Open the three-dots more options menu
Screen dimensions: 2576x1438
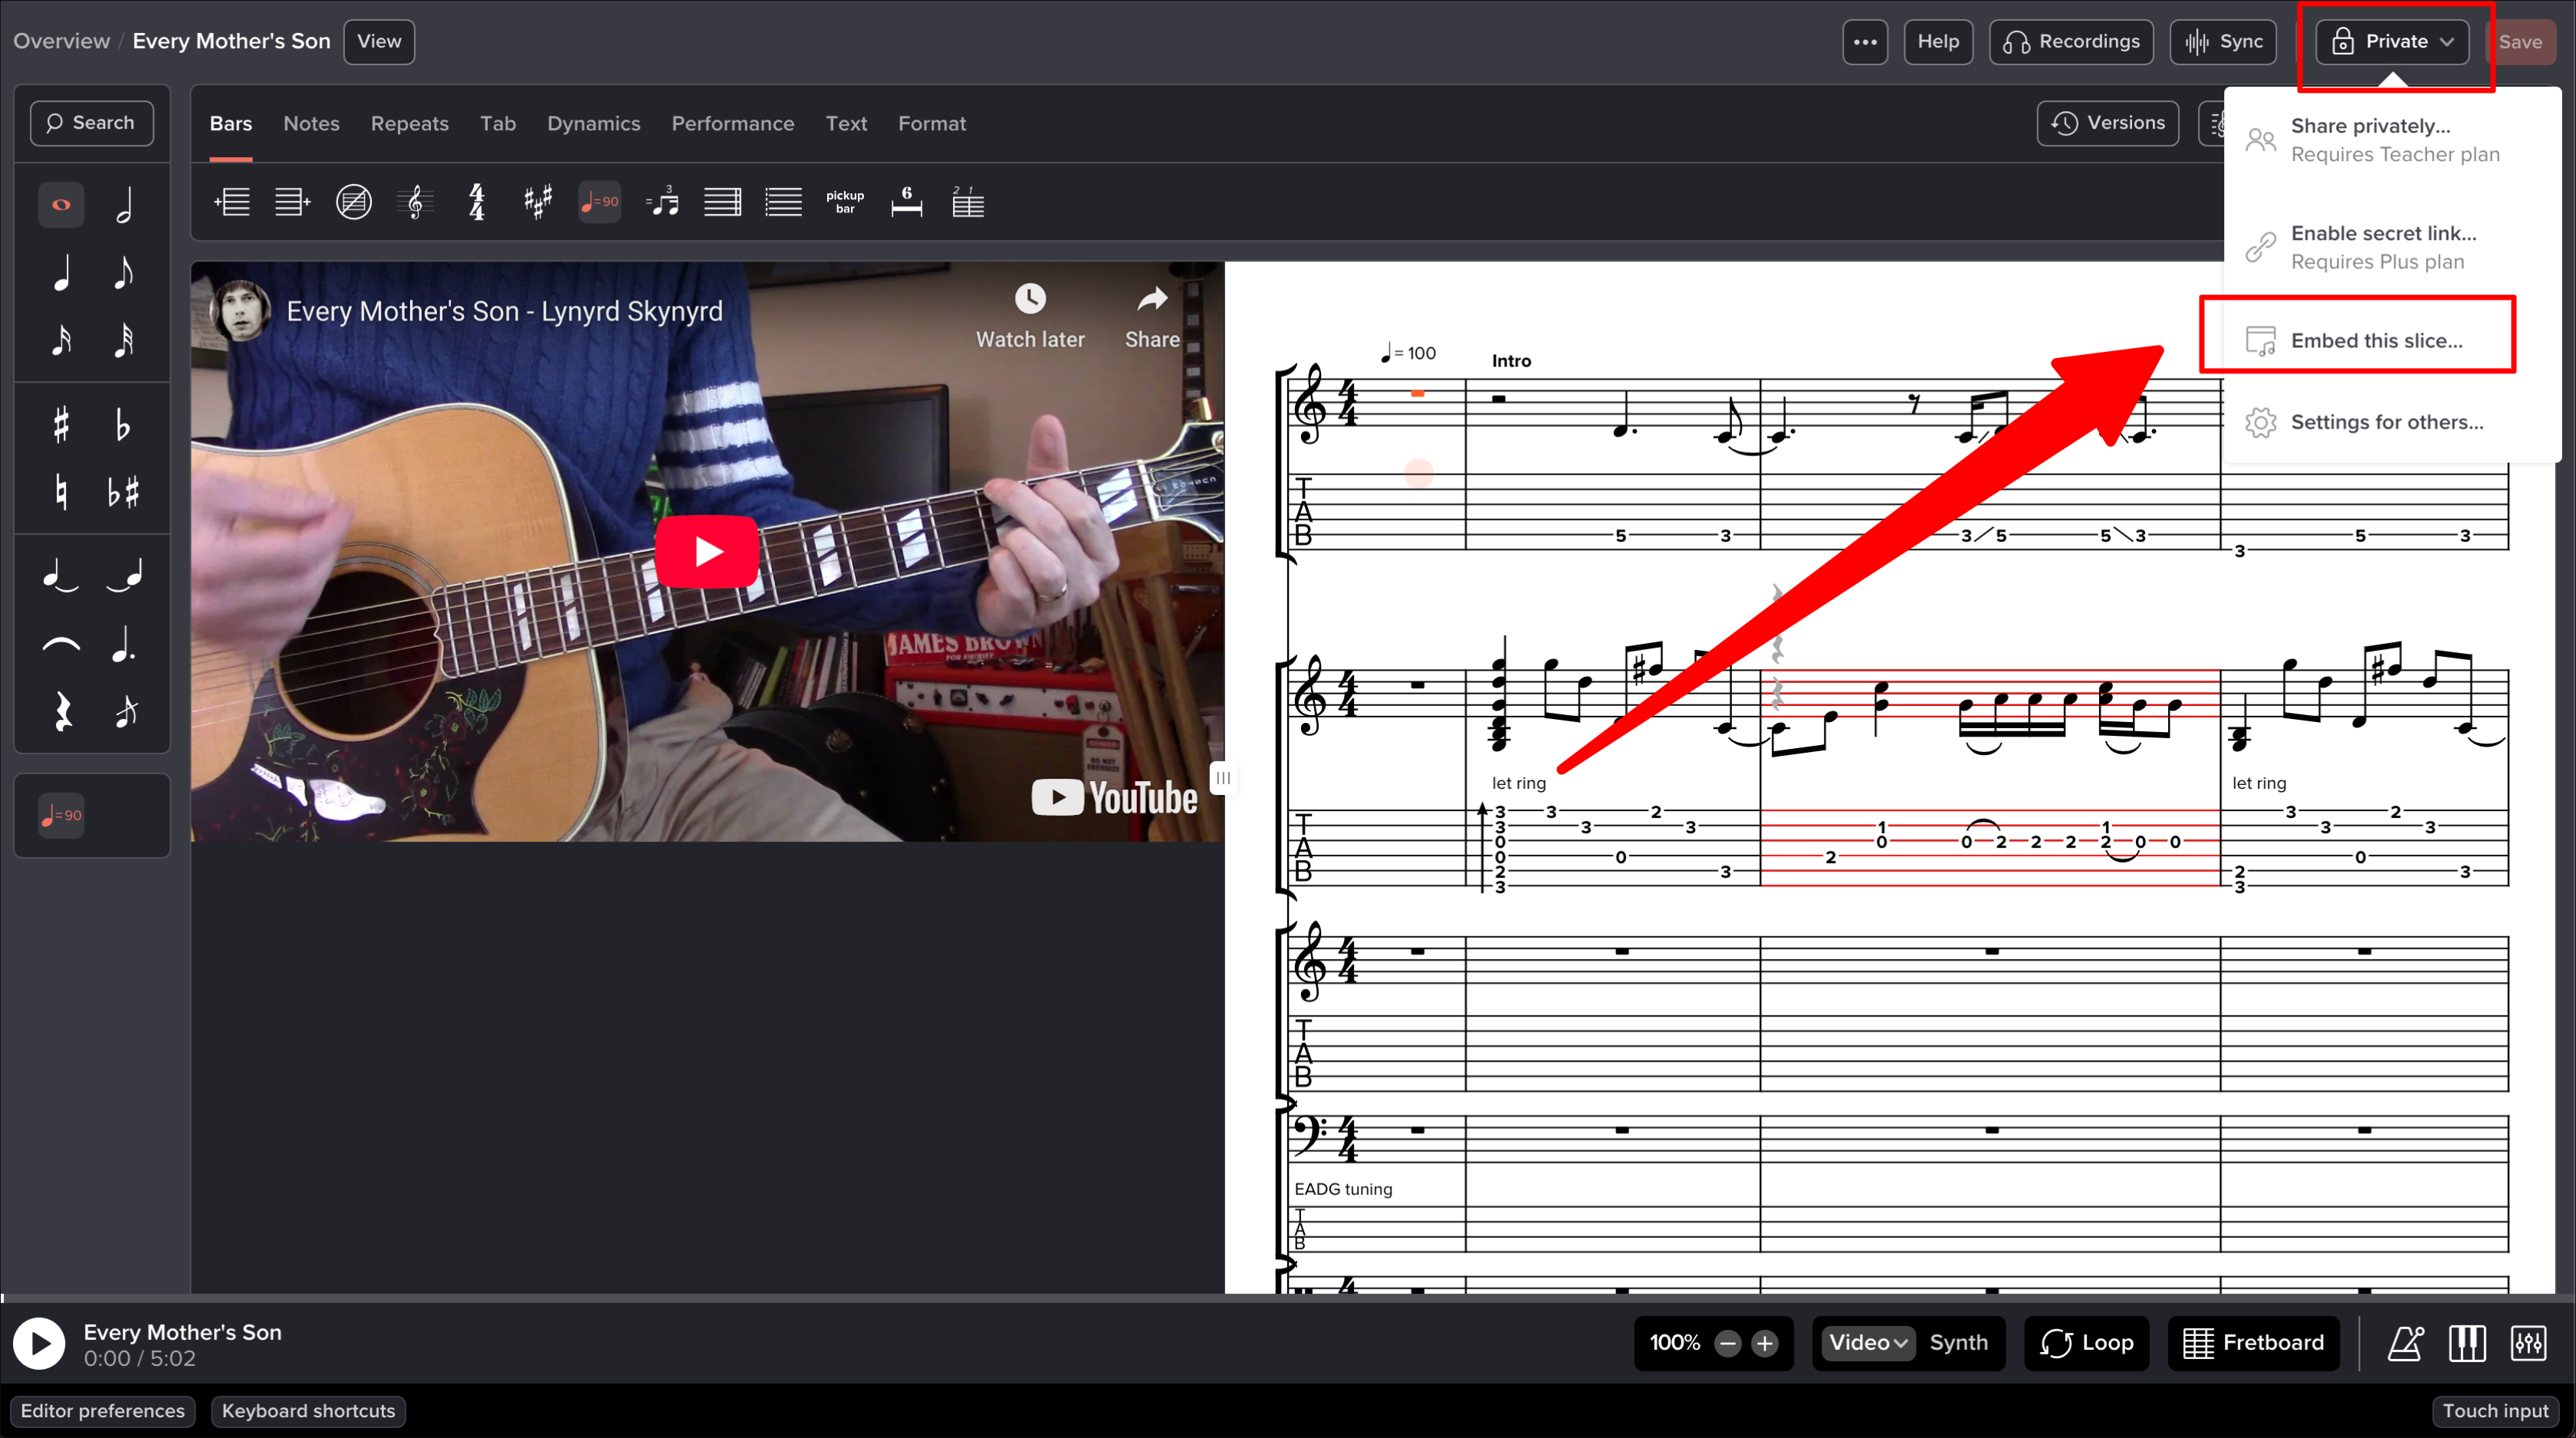tap(1865, 42)
